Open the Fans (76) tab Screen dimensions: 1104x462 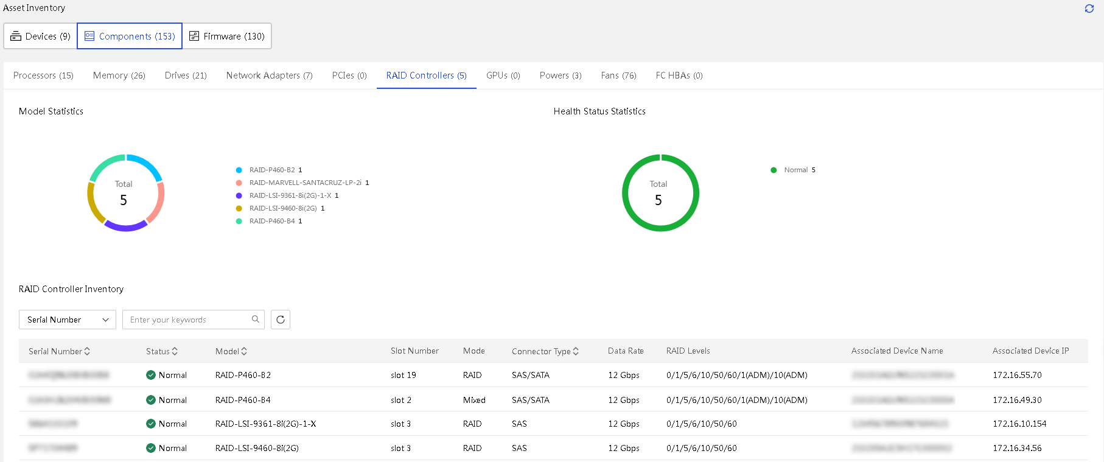(x=619, y=75)
